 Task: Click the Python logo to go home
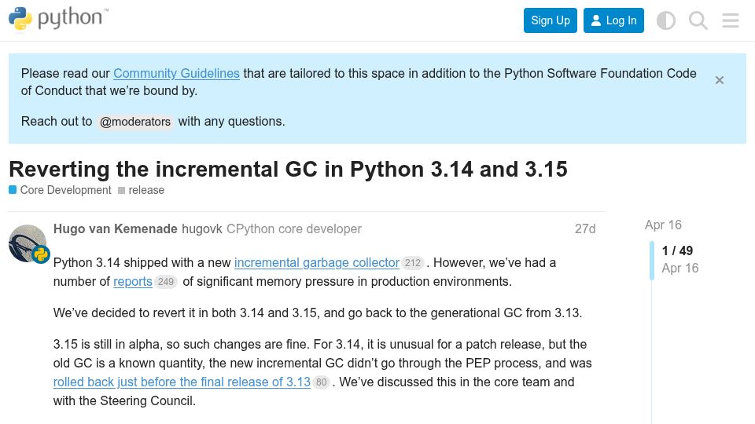58,19
